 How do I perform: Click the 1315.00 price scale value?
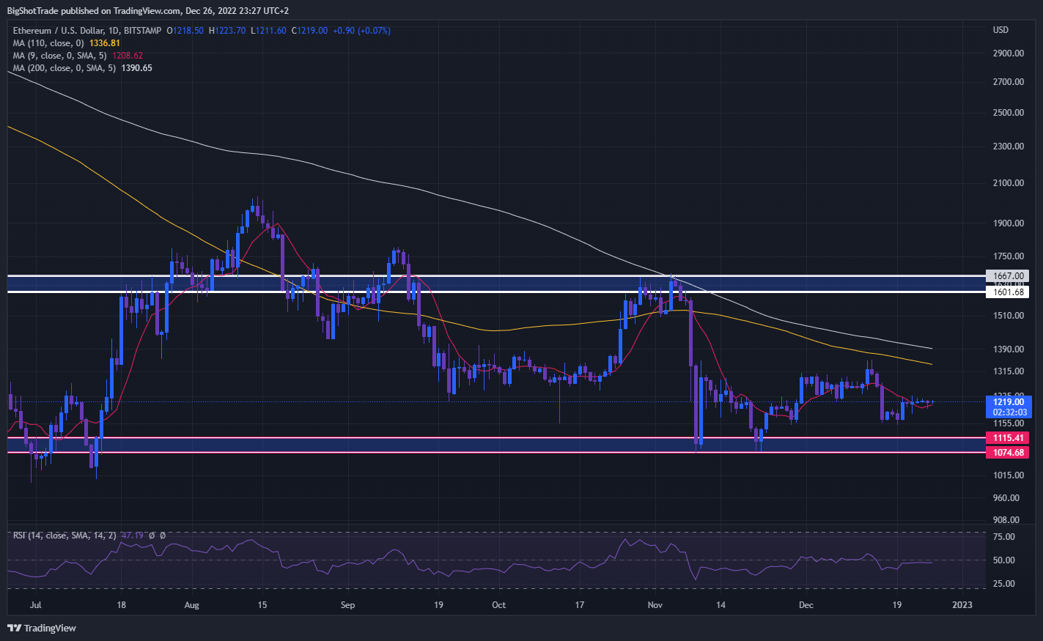1009,371
